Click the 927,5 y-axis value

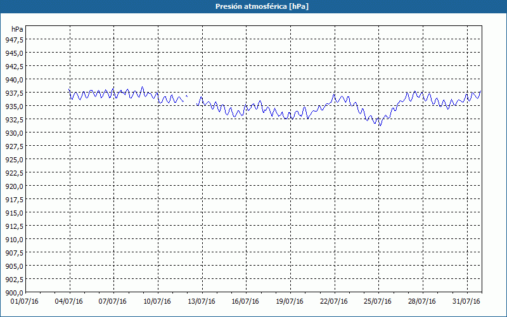(x=14, y=146)
